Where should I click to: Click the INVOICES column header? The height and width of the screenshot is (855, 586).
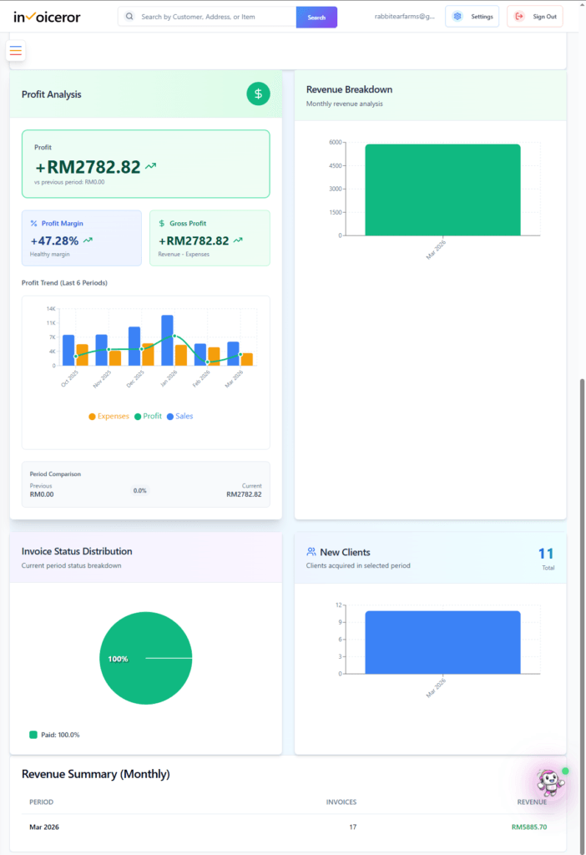point(341,802)
